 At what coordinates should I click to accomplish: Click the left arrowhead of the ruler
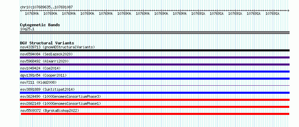click(21, 10)
